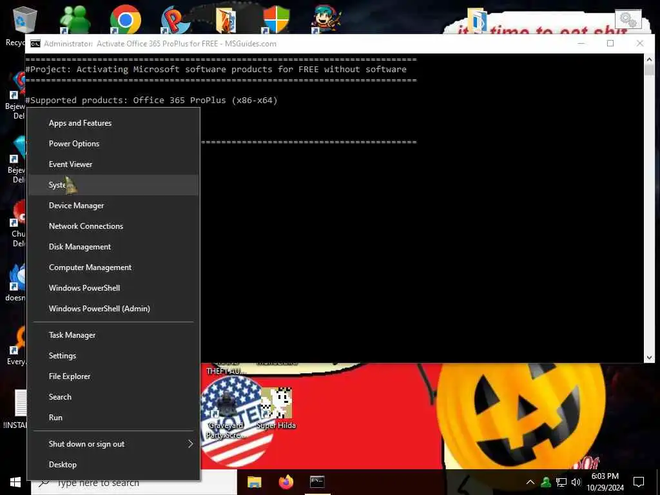
Task: Open Event Viewer from the menu
Action: (113, 164)
